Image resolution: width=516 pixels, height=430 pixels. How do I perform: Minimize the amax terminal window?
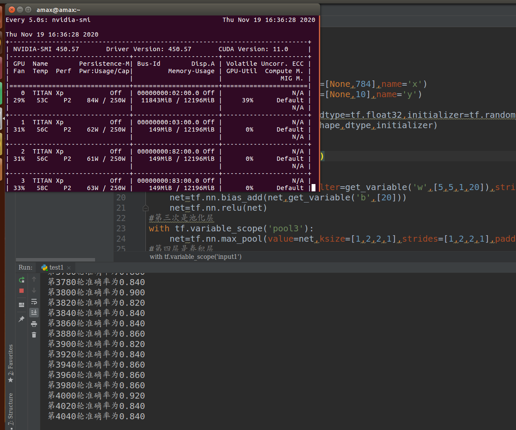[x=20, y=9]
